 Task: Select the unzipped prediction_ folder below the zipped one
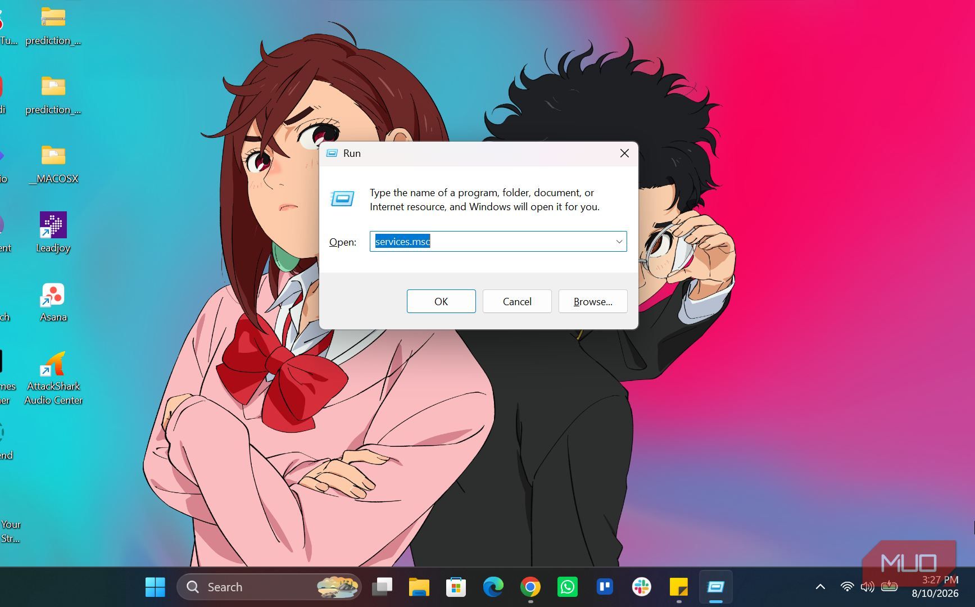point(53,95)
